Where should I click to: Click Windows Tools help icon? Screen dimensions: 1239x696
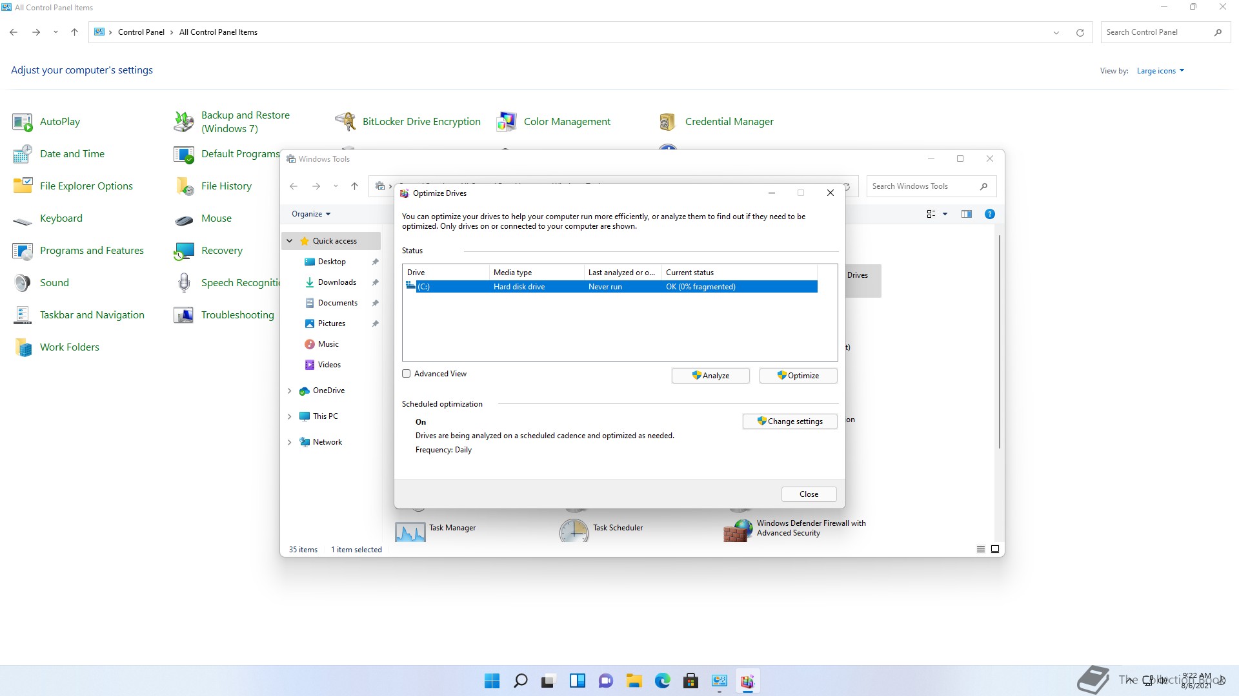tap(989, 214)
